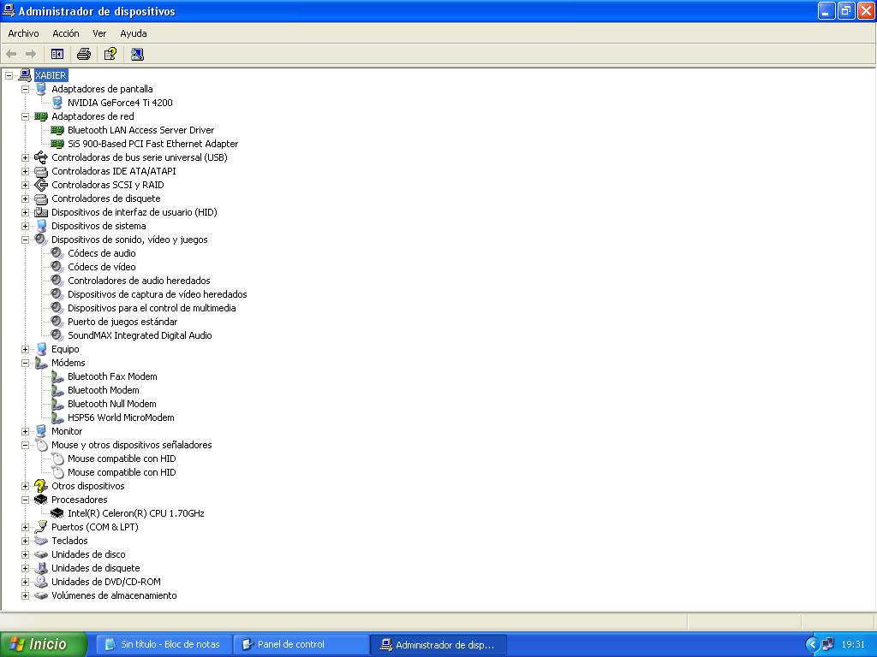Expand Dispositivos de sistema
Screen dimensions: 877x657
coord(25,226)
